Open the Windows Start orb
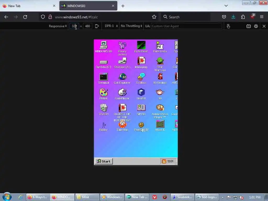268x201 pixels. pyautogui.click(x=7, y=197)
